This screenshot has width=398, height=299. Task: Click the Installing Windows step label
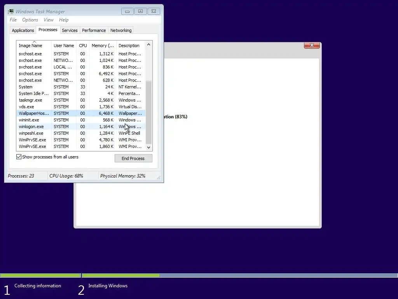[108, 286]
